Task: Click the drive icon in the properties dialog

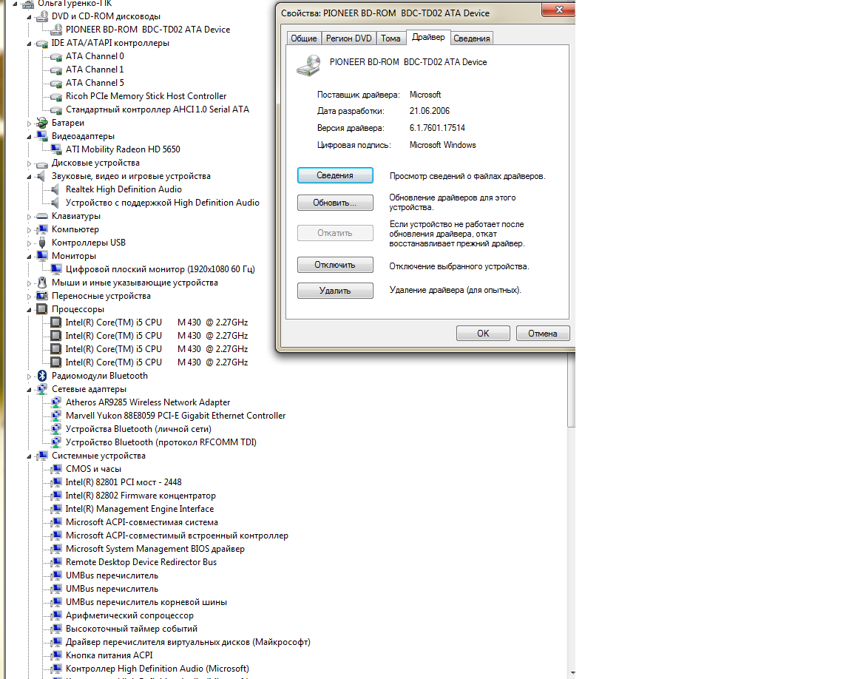Action: (x=308, y=65)
